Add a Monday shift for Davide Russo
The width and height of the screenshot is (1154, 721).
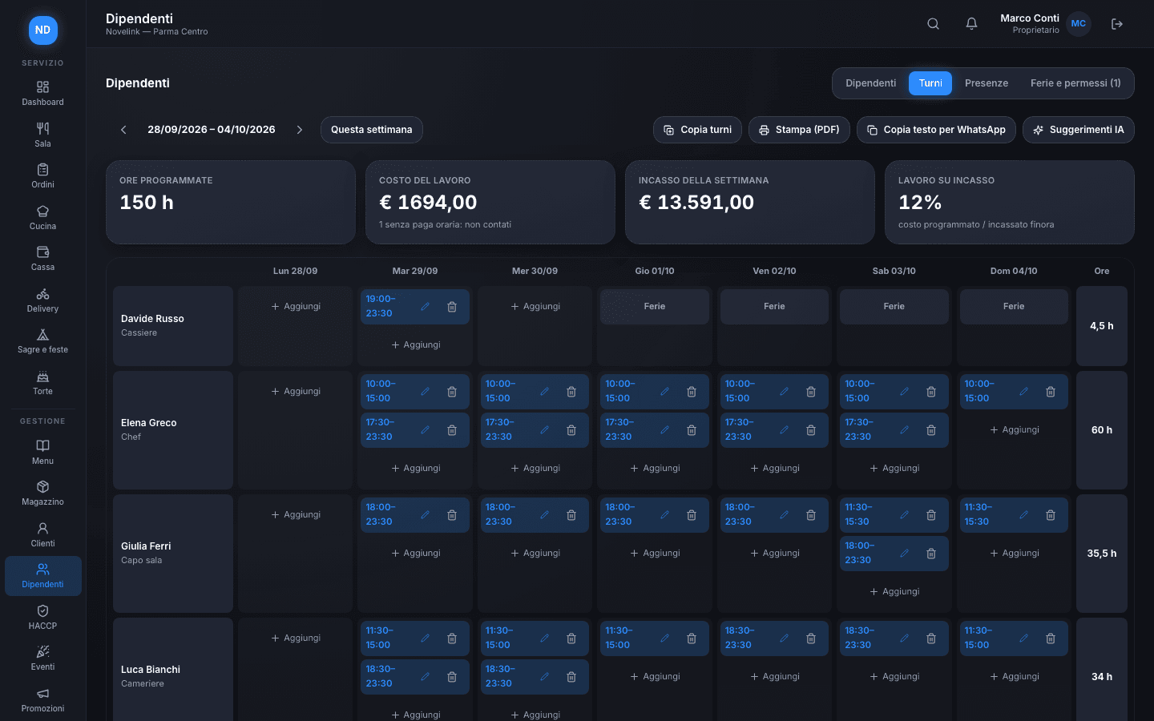[296, 307]
